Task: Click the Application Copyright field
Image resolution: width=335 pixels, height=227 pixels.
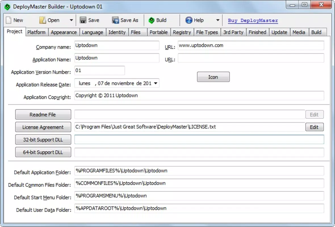Action: [x=199, y=96]
